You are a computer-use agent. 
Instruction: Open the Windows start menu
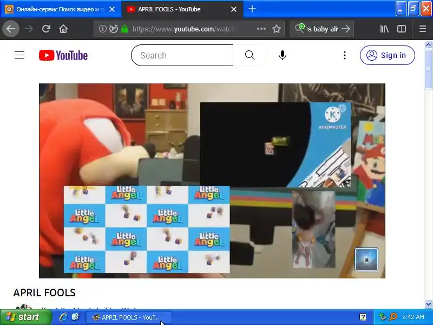coord(25,317)
